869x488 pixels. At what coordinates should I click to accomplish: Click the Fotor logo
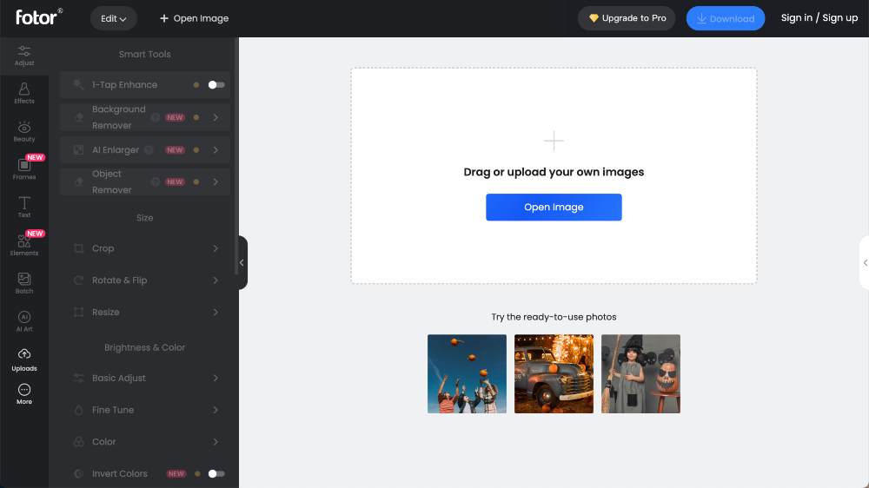39,17
